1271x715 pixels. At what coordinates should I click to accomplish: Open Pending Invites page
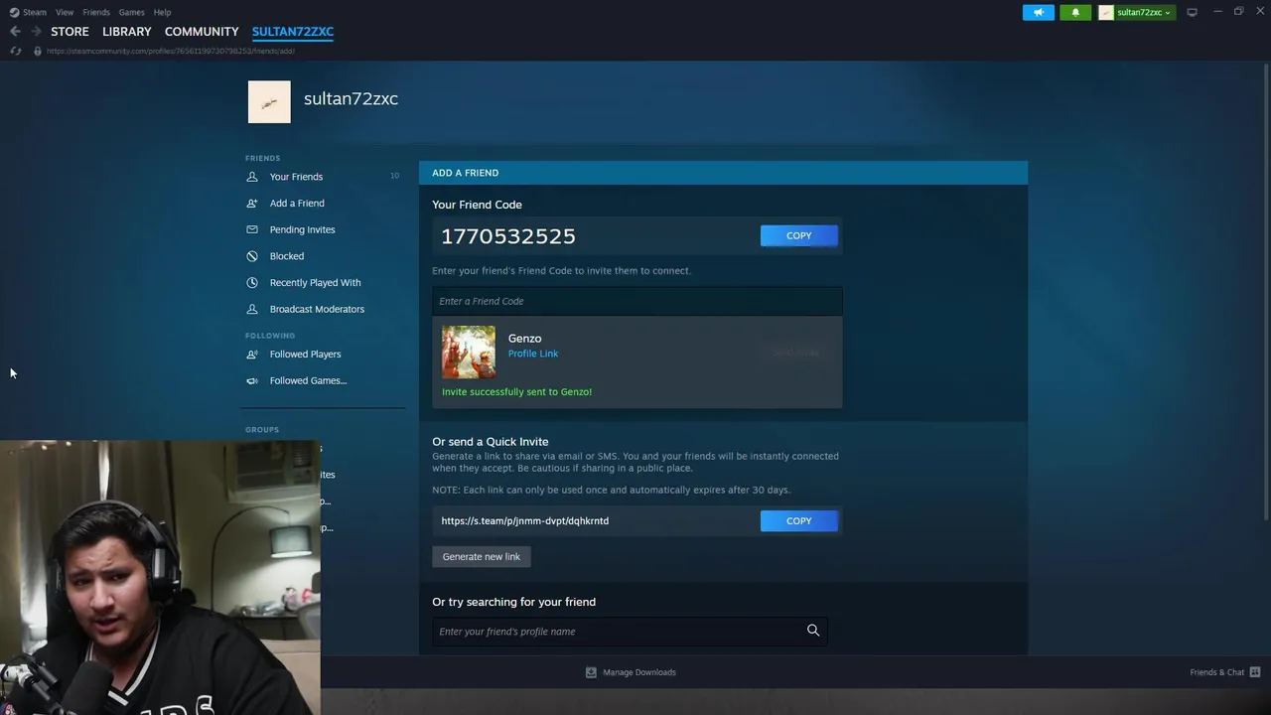pyautogui.click(x=302, y=229)
